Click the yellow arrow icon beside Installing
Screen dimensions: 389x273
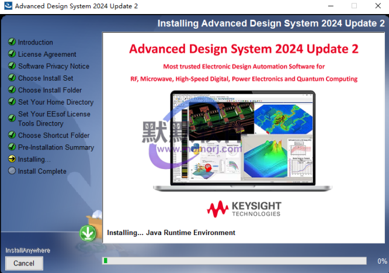[12, 159]
